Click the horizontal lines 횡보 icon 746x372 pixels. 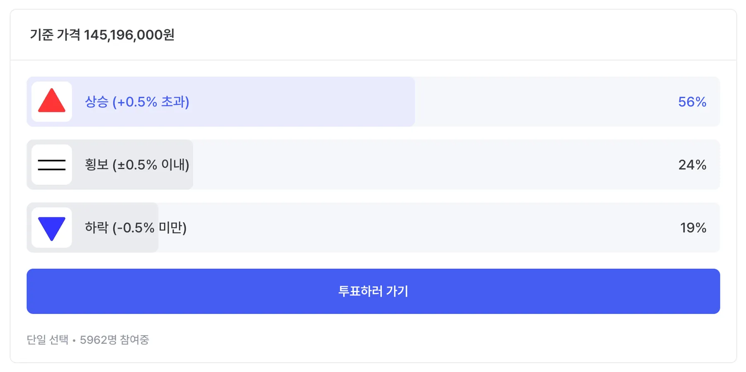coord(52,165)
